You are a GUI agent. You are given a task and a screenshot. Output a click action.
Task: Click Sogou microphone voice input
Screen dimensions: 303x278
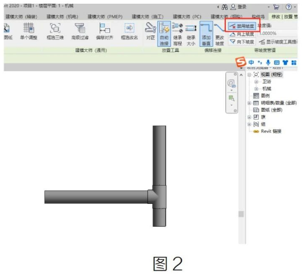268,62
